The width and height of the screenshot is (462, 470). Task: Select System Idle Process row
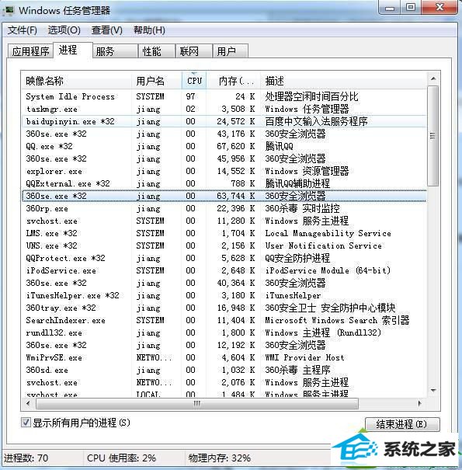pyautogui.click(x=224, y=96)
